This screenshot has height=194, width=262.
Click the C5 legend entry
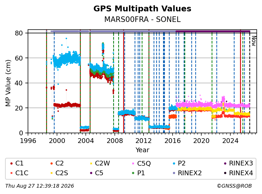97,173
